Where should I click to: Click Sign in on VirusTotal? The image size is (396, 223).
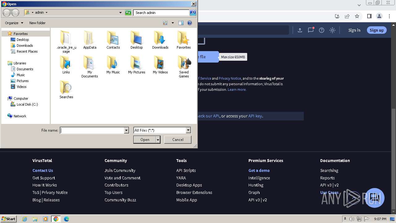pyautogui.click(x=354, y=30)
